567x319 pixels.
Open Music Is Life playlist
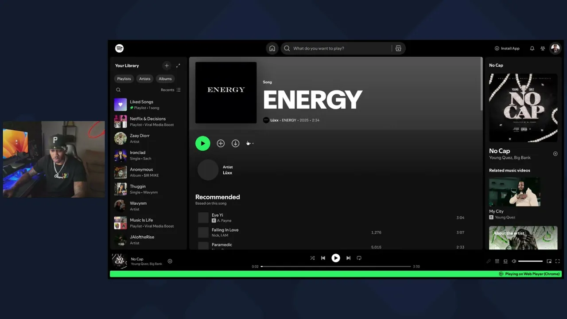point(148,223)
